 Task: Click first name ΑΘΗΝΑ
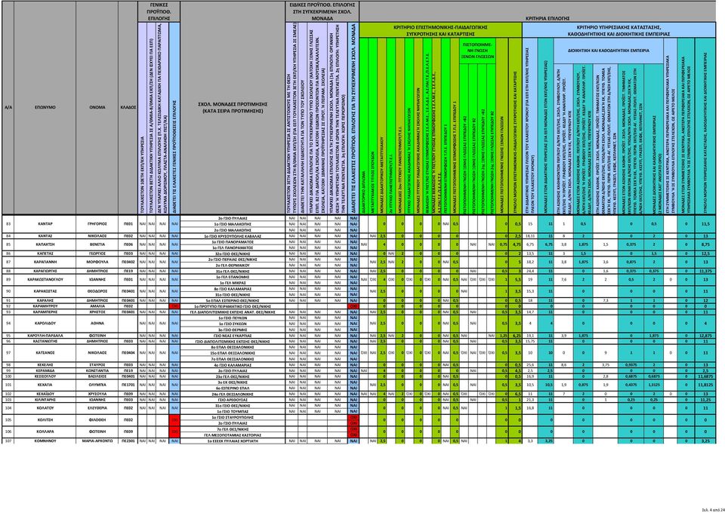pyautogui.click(x=97, y=324)
